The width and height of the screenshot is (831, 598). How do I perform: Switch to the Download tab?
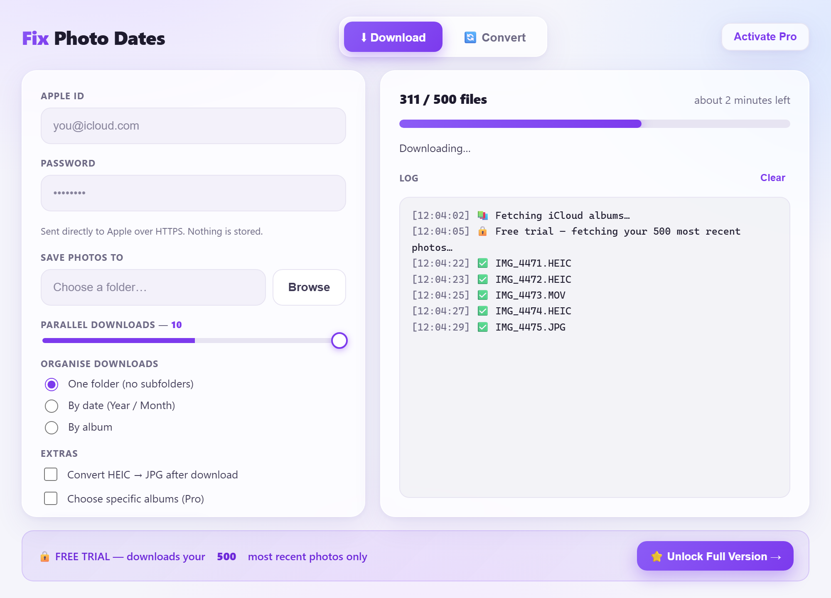[x=393, y=37]
